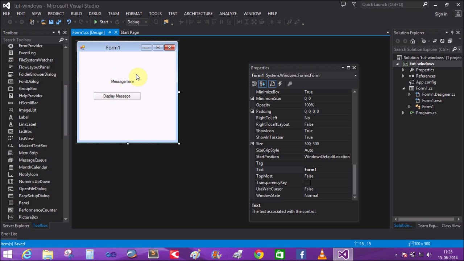Image resolution: width=464 pixels, height=261 pixels.
Task: Open the Properties object selector dropdown
Action: point(356,75)
